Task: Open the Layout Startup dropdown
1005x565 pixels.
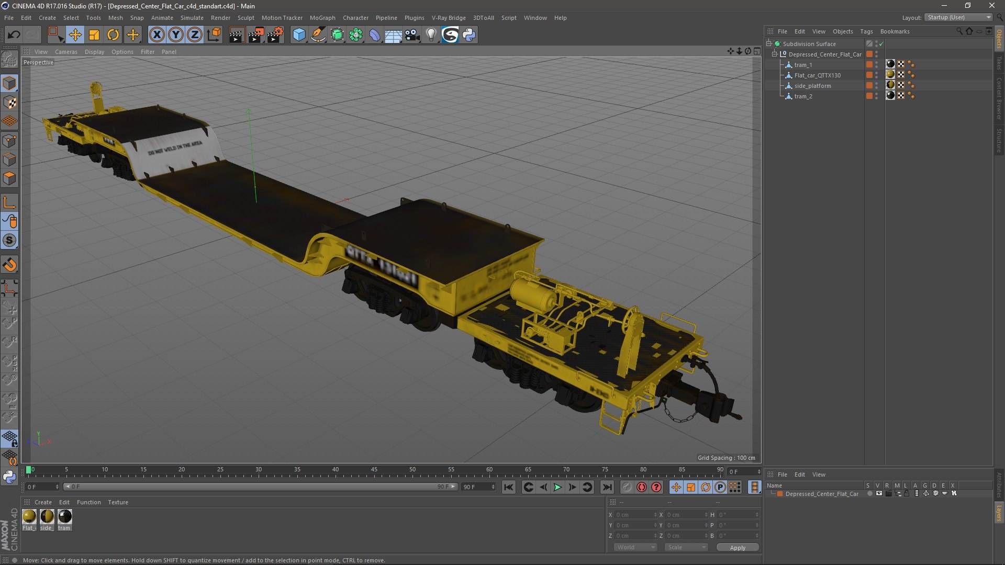Action: point(958,17)
